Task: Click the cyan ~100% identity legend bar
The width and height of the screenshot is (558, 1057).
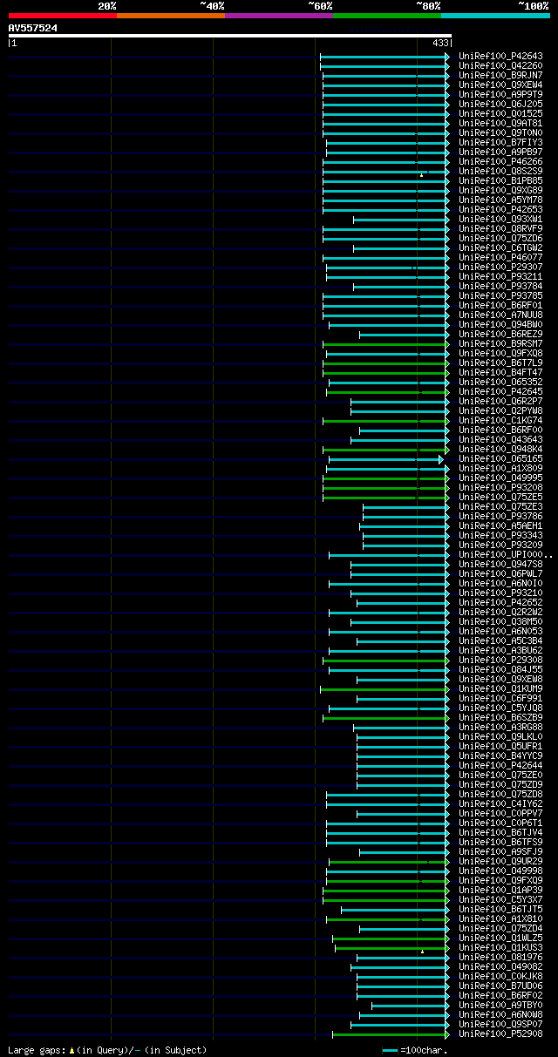Action: coord(495,16)
